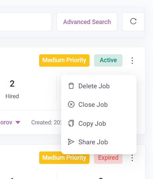Image resolution: width=153 pixels, height=179 pixels.
Task: Click the Active status badge
Action: 108,60
